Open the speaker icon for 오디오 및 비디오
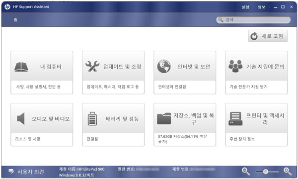Viewport: 298px width, 179px height. tap(21, 119)
